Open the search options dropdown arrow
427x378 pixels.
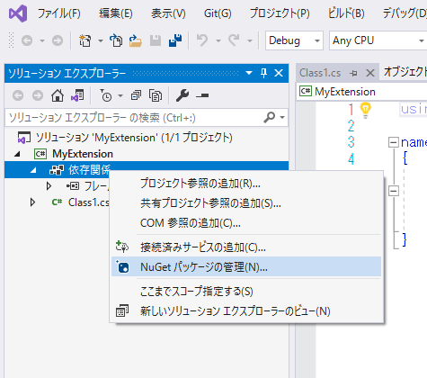(x=282, y=118)
